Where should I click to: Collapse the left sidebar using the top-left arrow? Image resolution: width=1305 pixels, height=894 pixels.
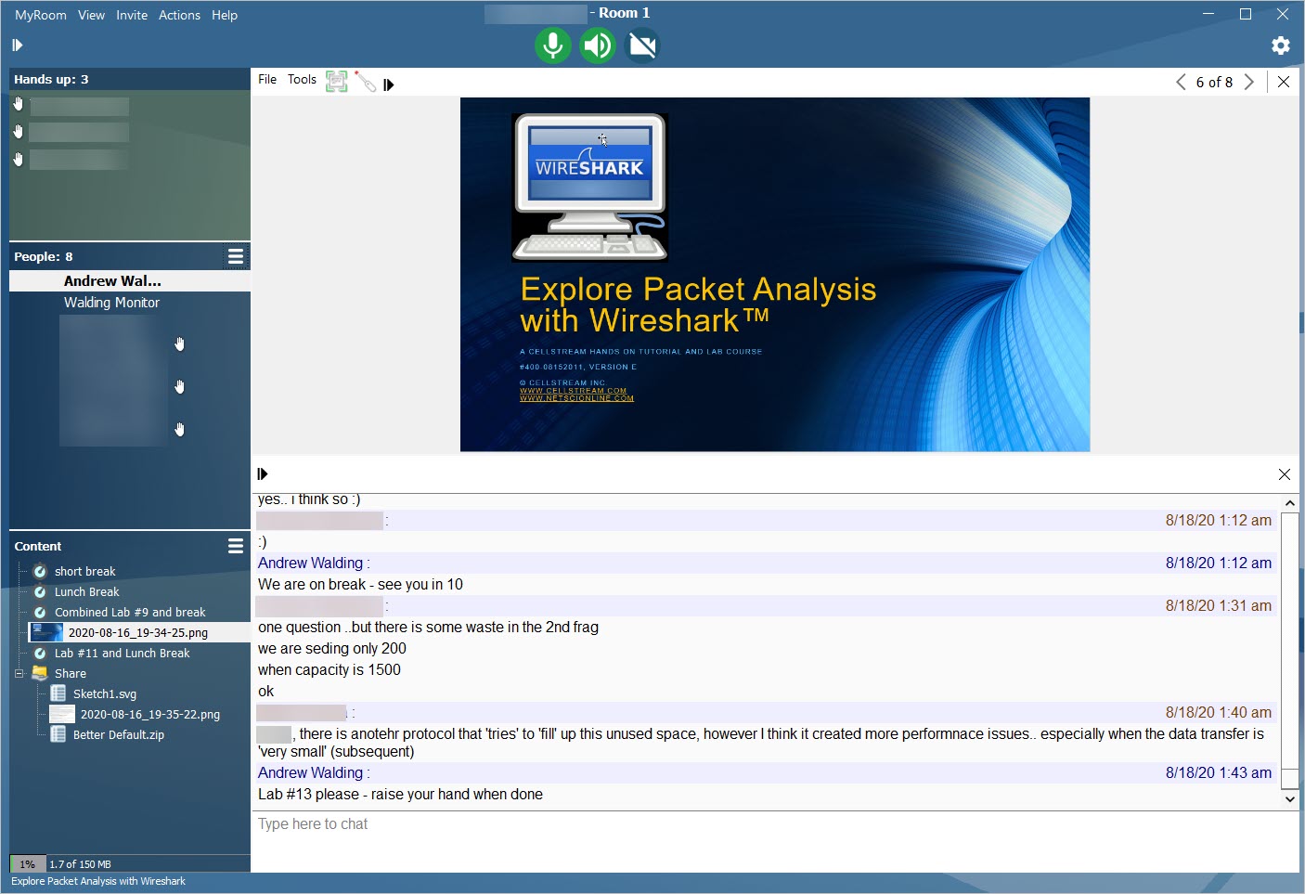click(x=17, y=45)
